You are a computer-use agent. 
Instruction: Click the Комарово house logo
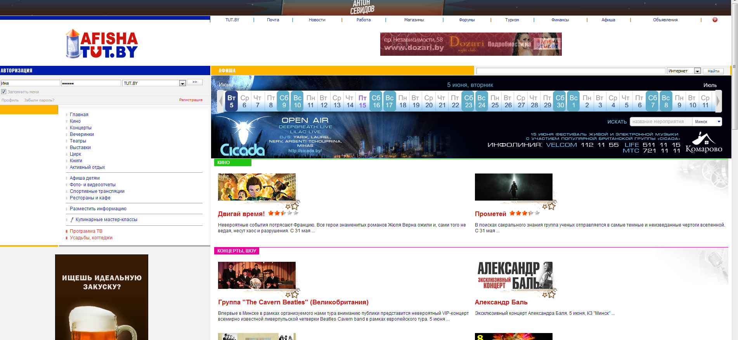click(704, 143)
